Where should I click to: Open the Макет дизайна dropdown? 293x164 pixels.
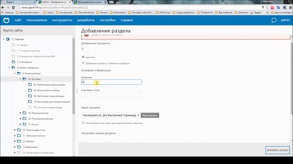pyautogui.click(x=110, y=115)
